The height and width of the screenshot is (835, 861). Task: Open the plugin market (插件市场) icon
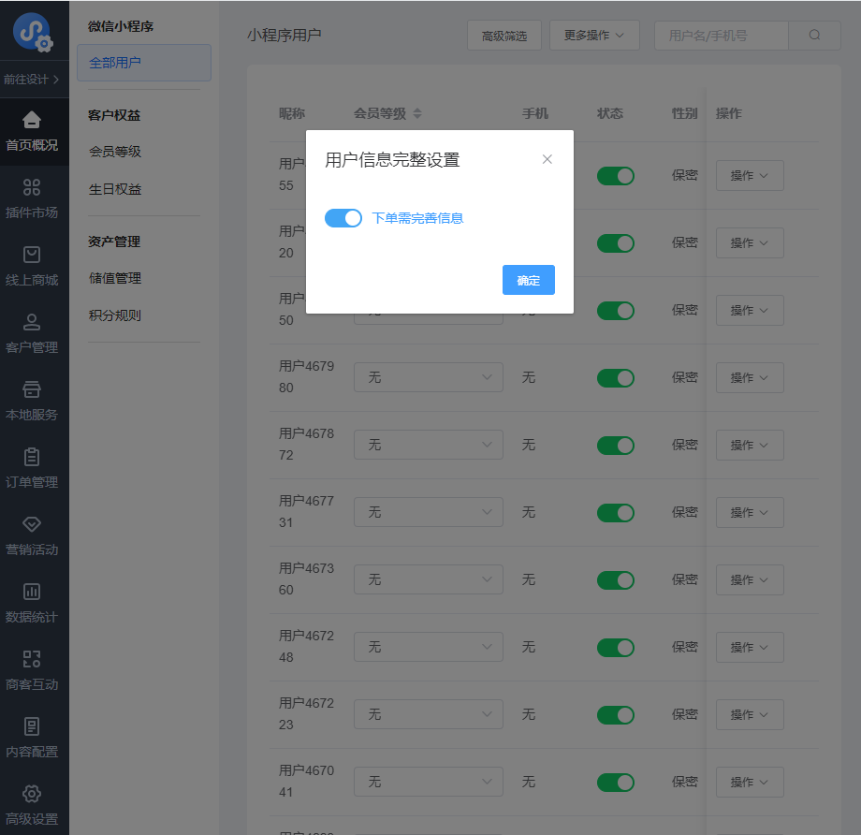click(32, 187)
